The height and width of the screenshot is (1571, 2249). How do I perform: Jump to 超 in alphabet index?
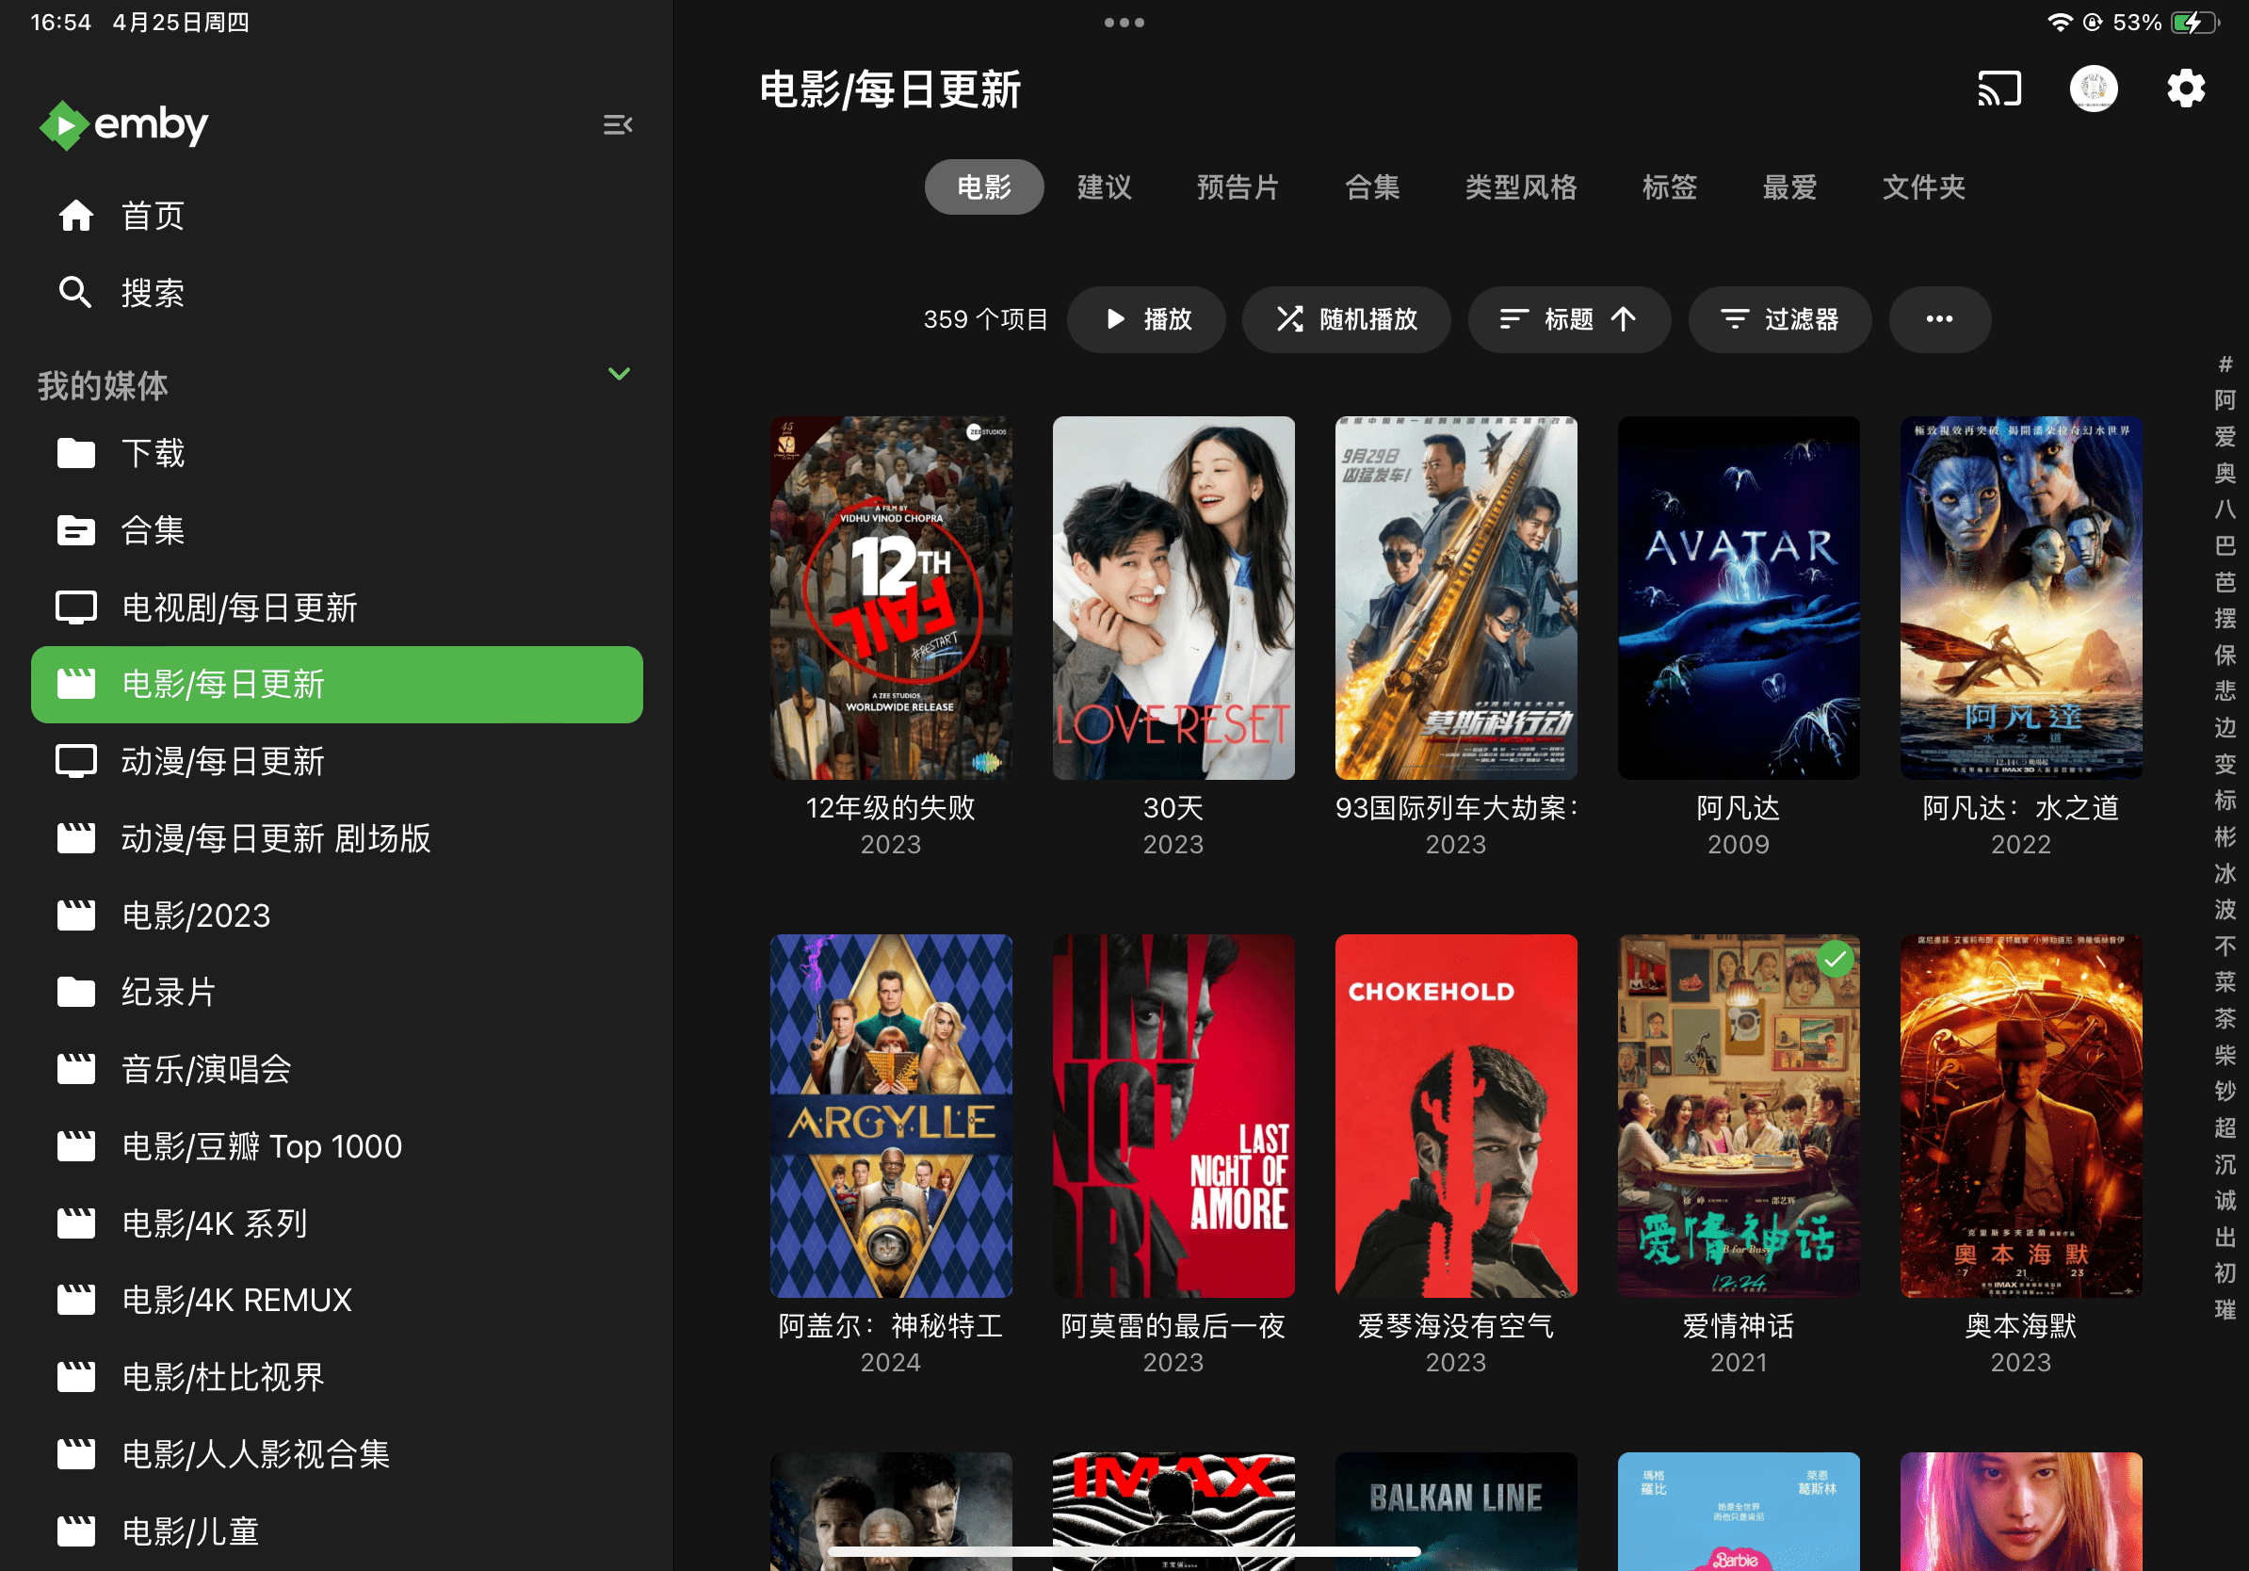coord(2225,1128)
